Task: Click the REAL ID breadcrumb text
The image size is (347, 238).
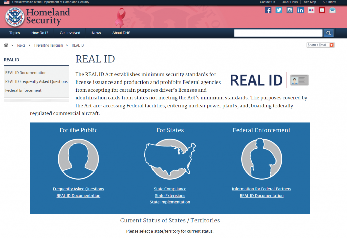Action: click(78, 45)
